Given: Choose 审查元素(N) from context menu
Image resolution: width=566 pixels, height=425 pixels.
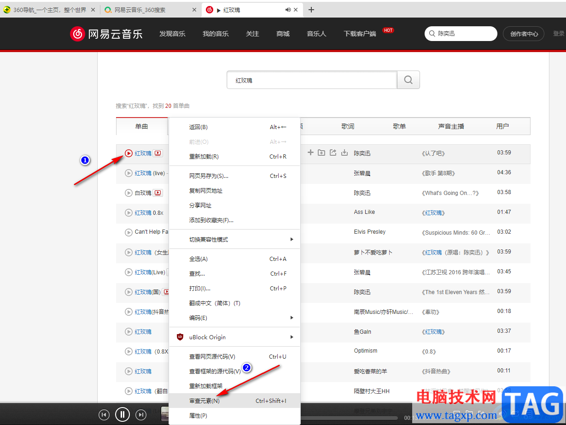Looking at the screenshot, I should [235, 401].
